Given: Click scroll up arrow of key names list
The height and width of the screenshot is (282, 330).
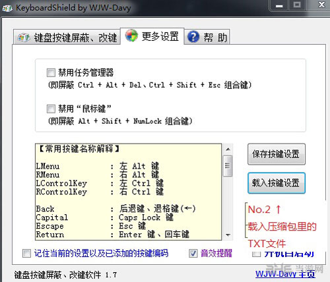Looking at the screenshot, I should (x=228, y=150).
